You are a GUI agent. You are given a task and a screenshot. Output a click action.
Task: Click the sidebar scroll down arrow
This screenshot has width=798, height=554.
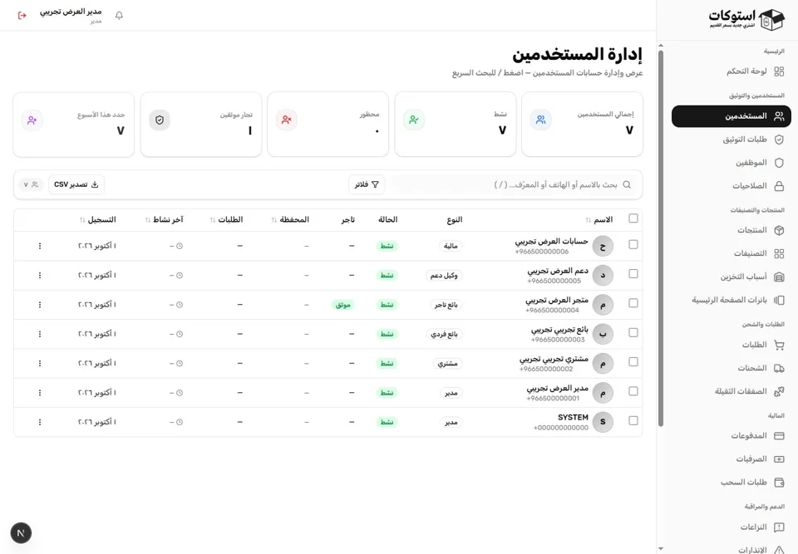pos(661,549)
